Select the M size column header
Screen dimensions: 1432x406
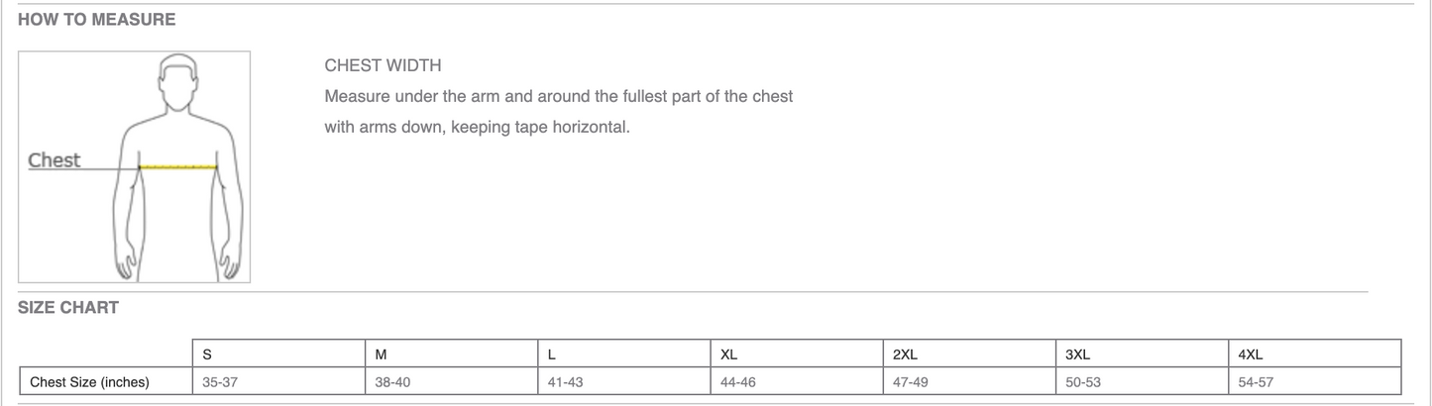point(453,354)
